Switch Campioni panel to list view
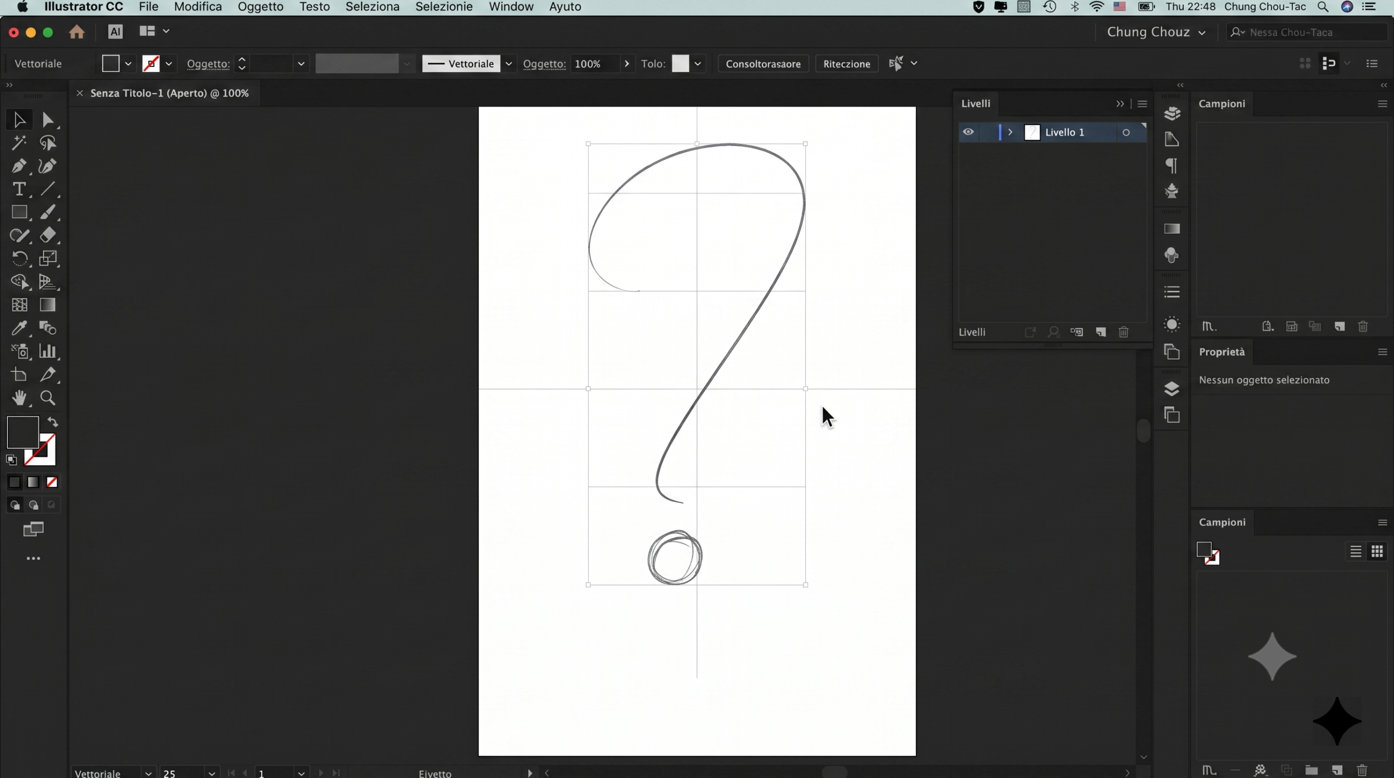 (x=1355, y=552)
